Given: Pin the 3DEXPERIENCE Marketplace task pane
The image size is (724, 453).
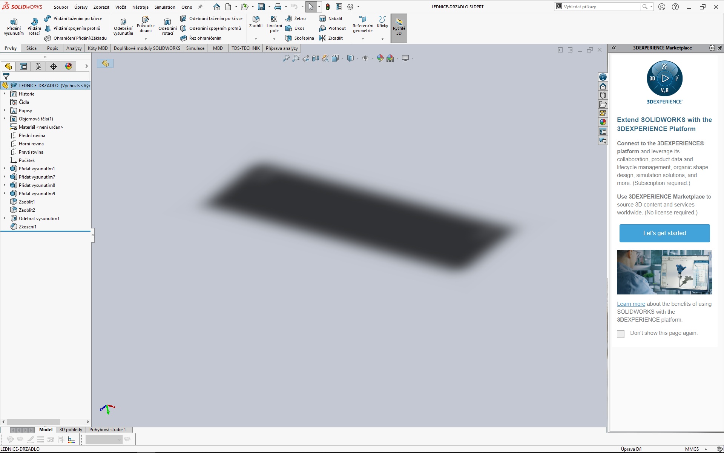Looking at the screenshot, I should click(x=720, y=48).
